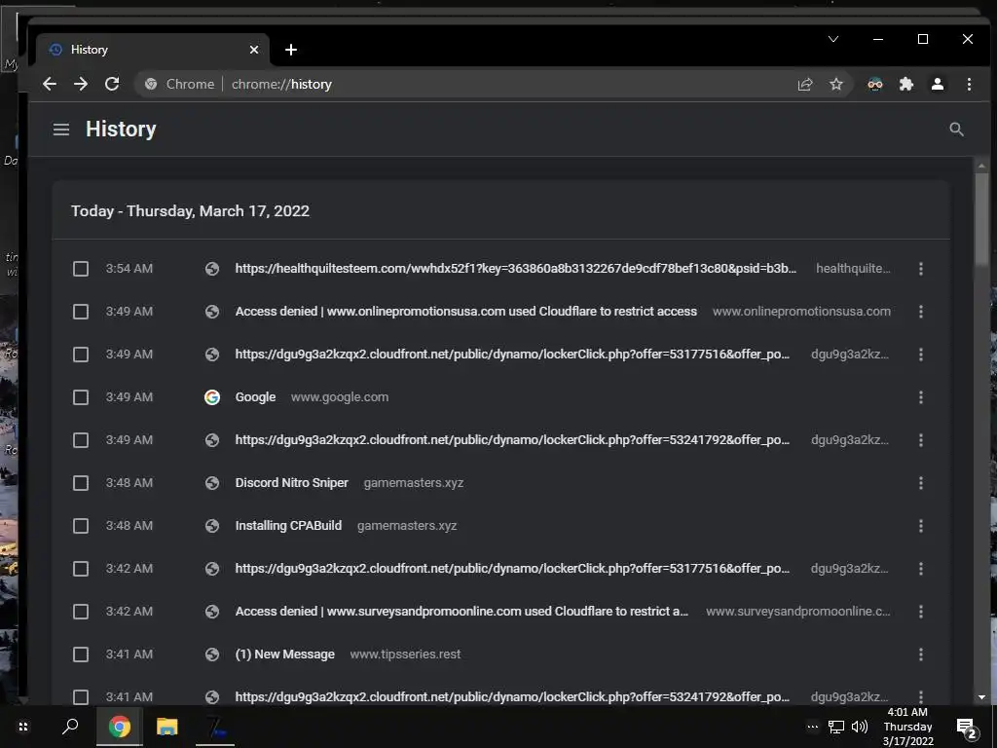Close the History tab
The width and height of the screenshot is (997, 748).
(x=254, y=50)
